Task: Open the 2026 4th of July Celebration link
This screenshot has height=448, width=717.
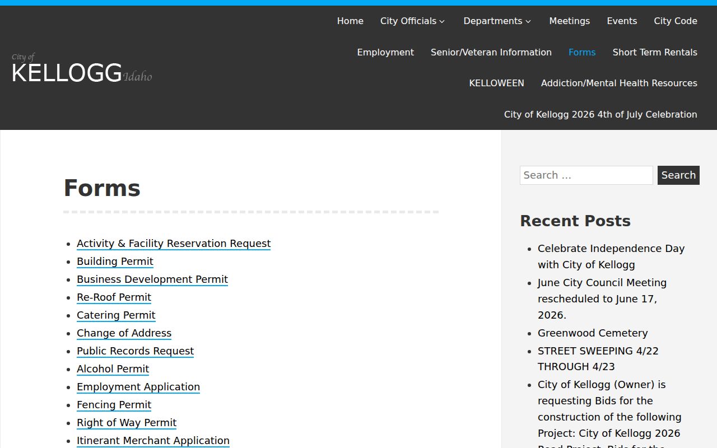Action: pyautogui.click(x=600, y=114)
